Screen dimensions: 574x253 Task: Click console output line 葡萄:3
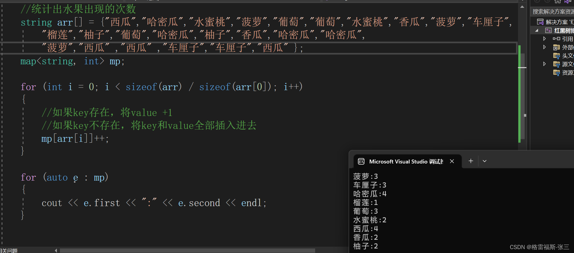tap(365, 211)
